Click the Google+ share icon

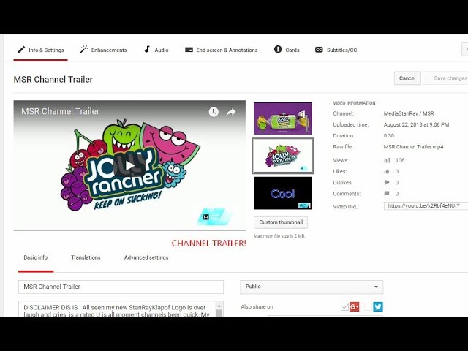[354, 306]
